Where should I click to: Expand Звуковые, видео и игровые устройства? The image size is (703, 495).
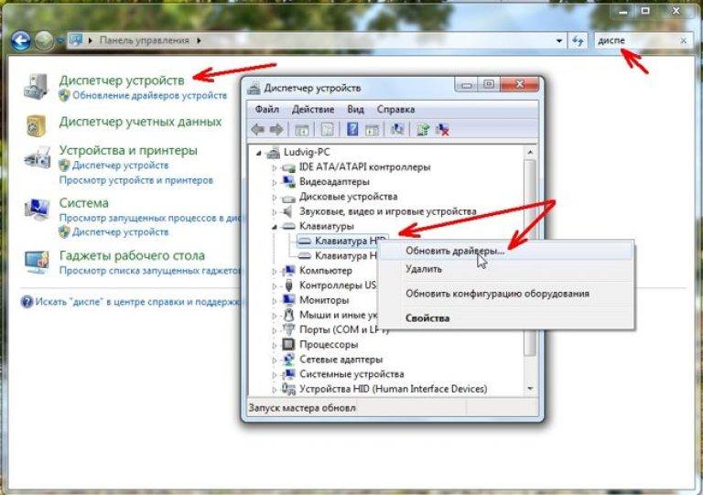pyautogui.click(x=275, y=212)
